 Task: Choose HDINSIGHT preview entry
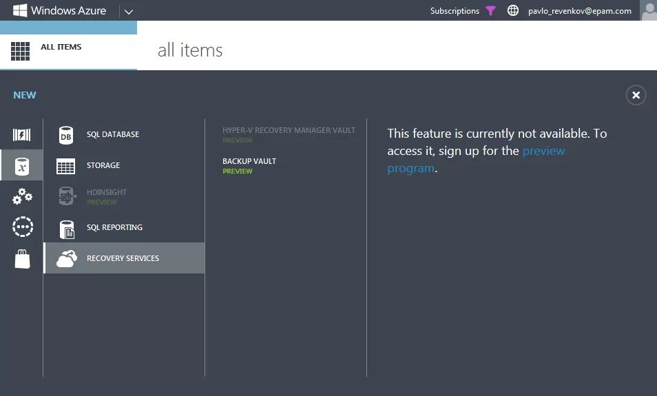coord(124,196)
